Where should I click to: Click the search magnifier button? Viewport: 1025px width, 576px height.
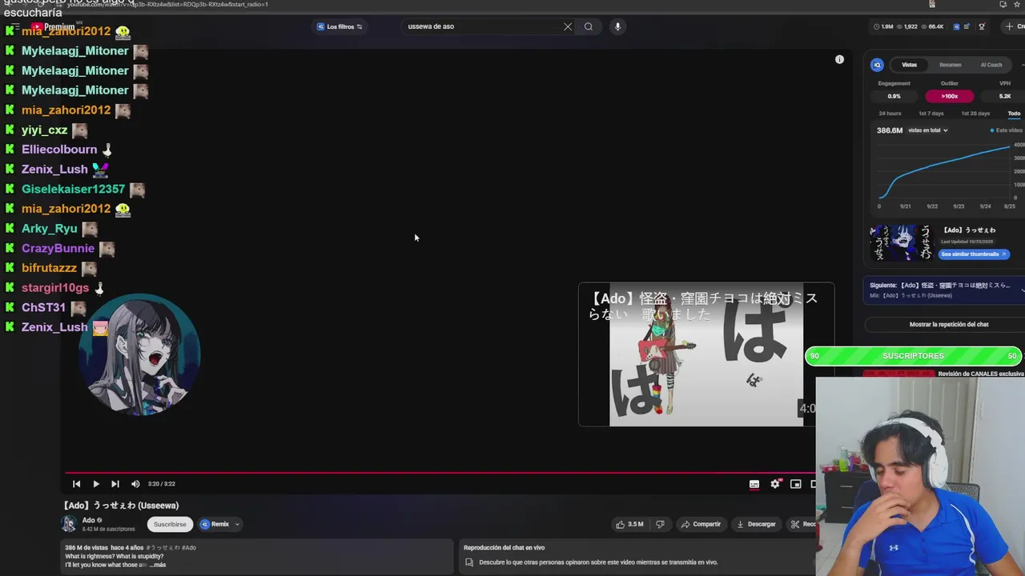589,26
